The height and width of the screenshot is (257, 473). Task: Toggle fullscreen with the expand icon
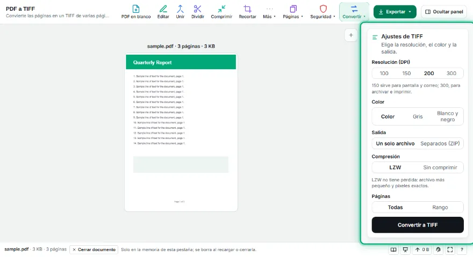450,249
